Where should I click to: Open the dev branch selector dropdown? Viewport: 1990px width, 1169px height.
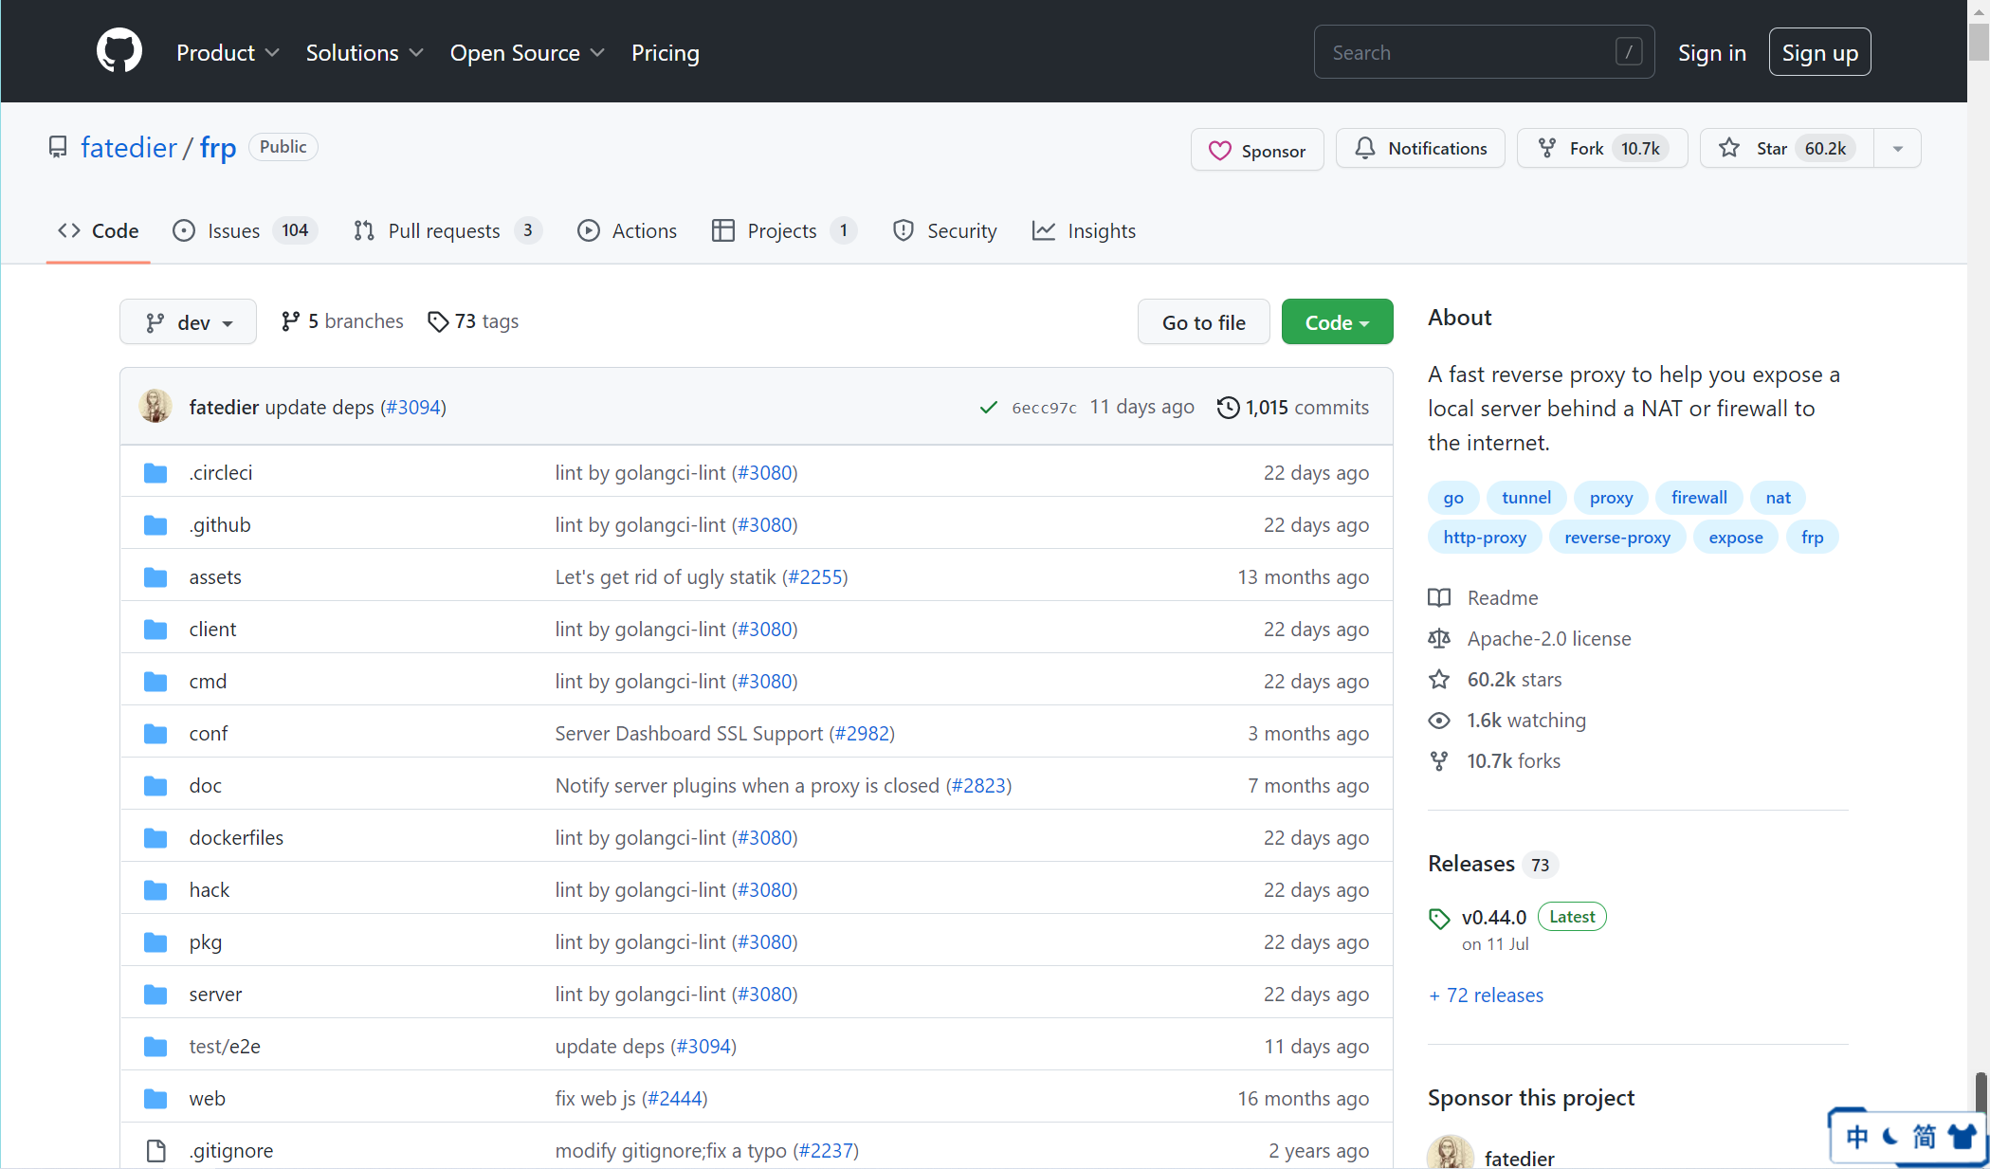tap(188, 322)
